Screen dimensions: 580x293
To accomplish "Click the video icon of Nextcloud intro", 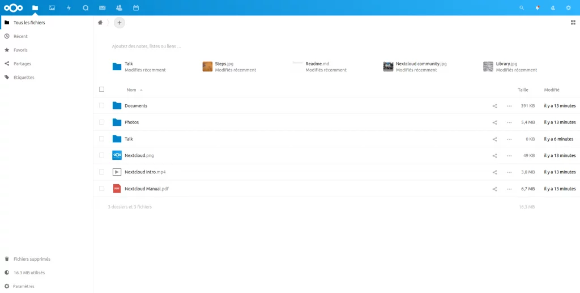I will point(117,172).
